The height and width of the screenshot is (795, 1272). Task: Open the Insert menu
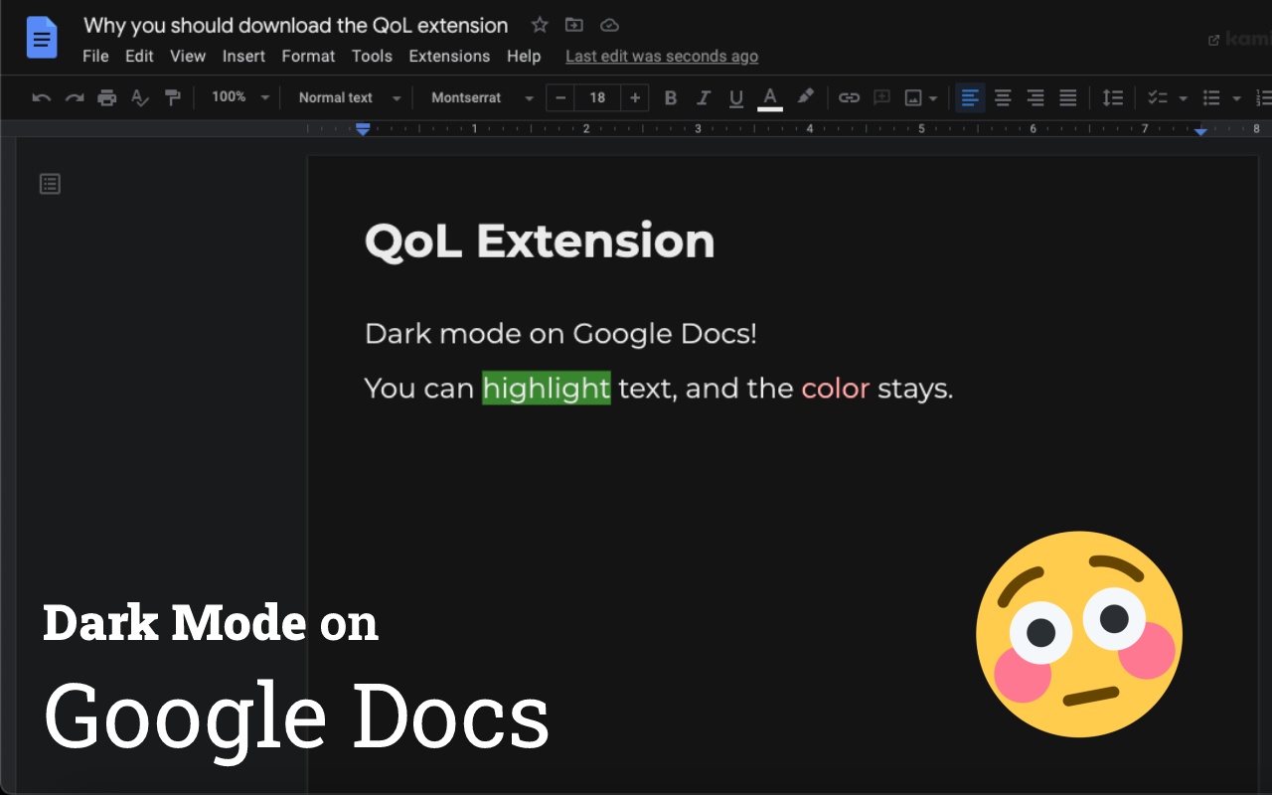click(243, 56)
